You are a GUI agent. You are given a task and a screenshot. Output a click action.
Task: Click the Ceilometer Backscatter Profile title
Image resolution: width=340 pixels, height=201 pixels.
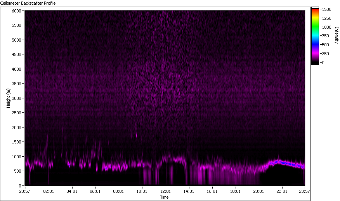(28, 3)
